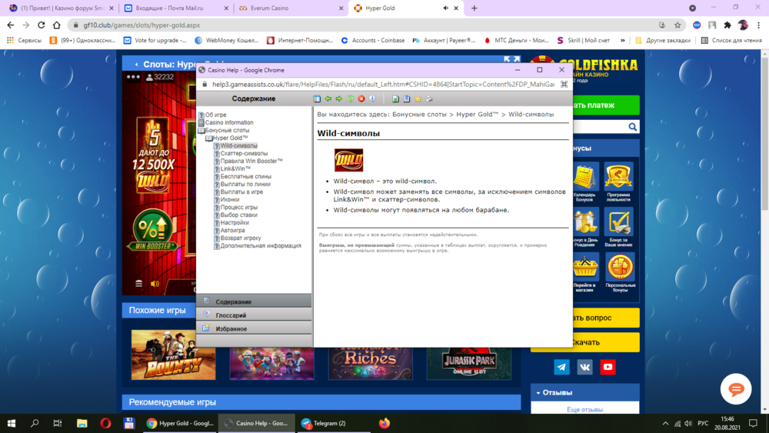Viewport: 769px width, 433px height.
Task: Switch input language РУС in tray
Action: click(x=703, y=423)
